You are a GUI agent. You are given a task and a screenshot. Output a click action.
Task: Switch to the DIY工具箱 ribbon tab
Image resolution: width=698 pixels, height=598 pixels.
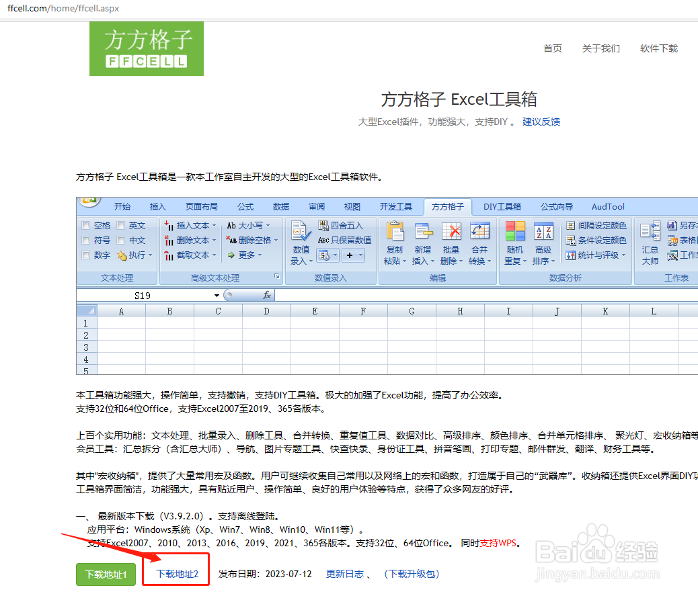coord(502,207)
